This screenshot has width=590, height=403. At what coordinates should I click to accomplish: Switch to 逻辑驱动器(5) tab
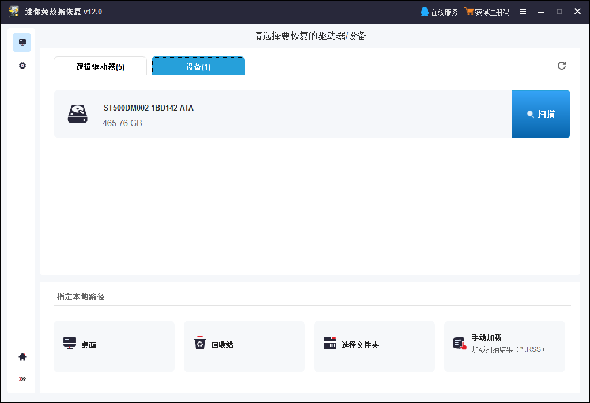point(100,66)
